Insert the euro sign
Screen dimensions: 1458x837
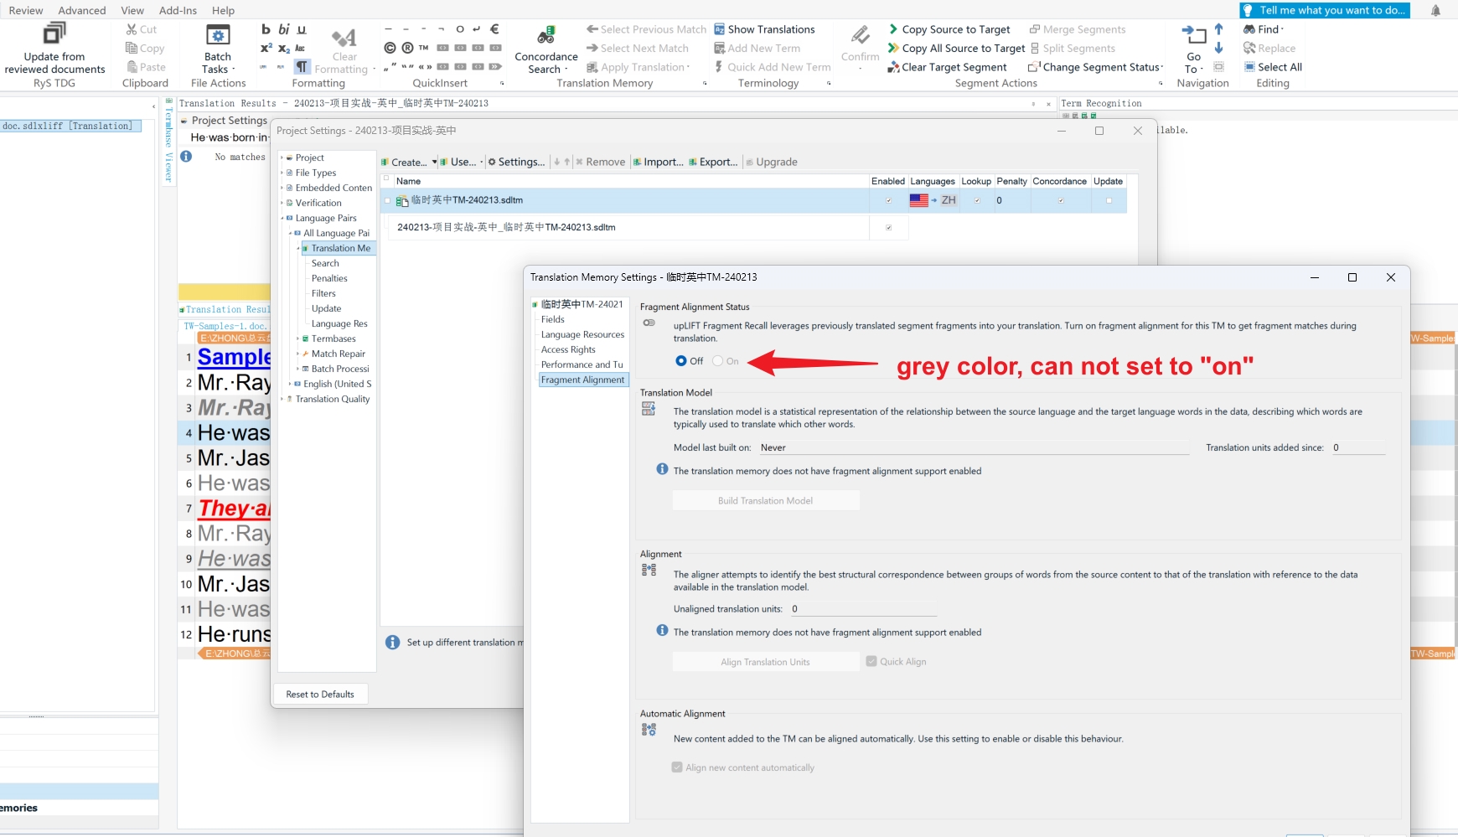pos(494,28)
